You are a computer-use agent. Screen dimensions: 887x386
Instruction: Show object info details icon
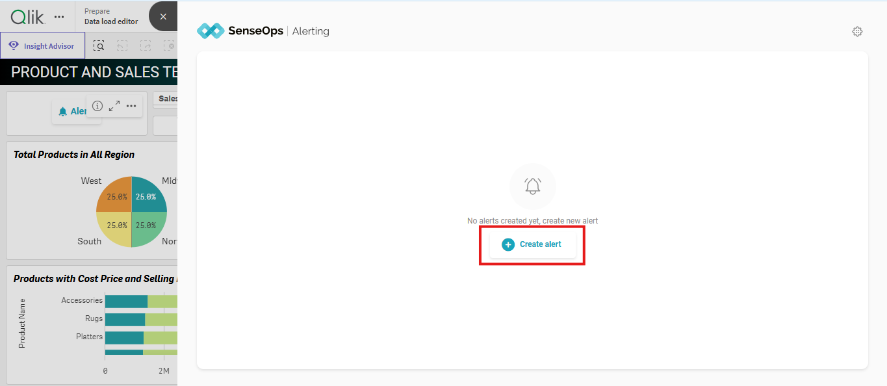tap(97, 106)
